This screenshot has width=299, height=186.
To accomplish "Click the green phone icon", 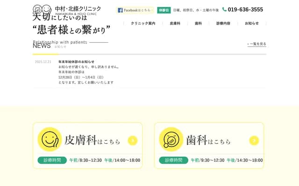I will click(224, 9).
